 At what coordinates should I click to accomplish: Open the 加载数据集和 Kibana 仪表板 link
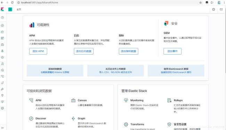(55, 72)
